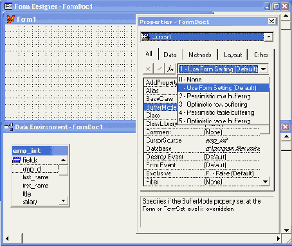Click the checkmark accept-value icon

[x=160, y=69]
